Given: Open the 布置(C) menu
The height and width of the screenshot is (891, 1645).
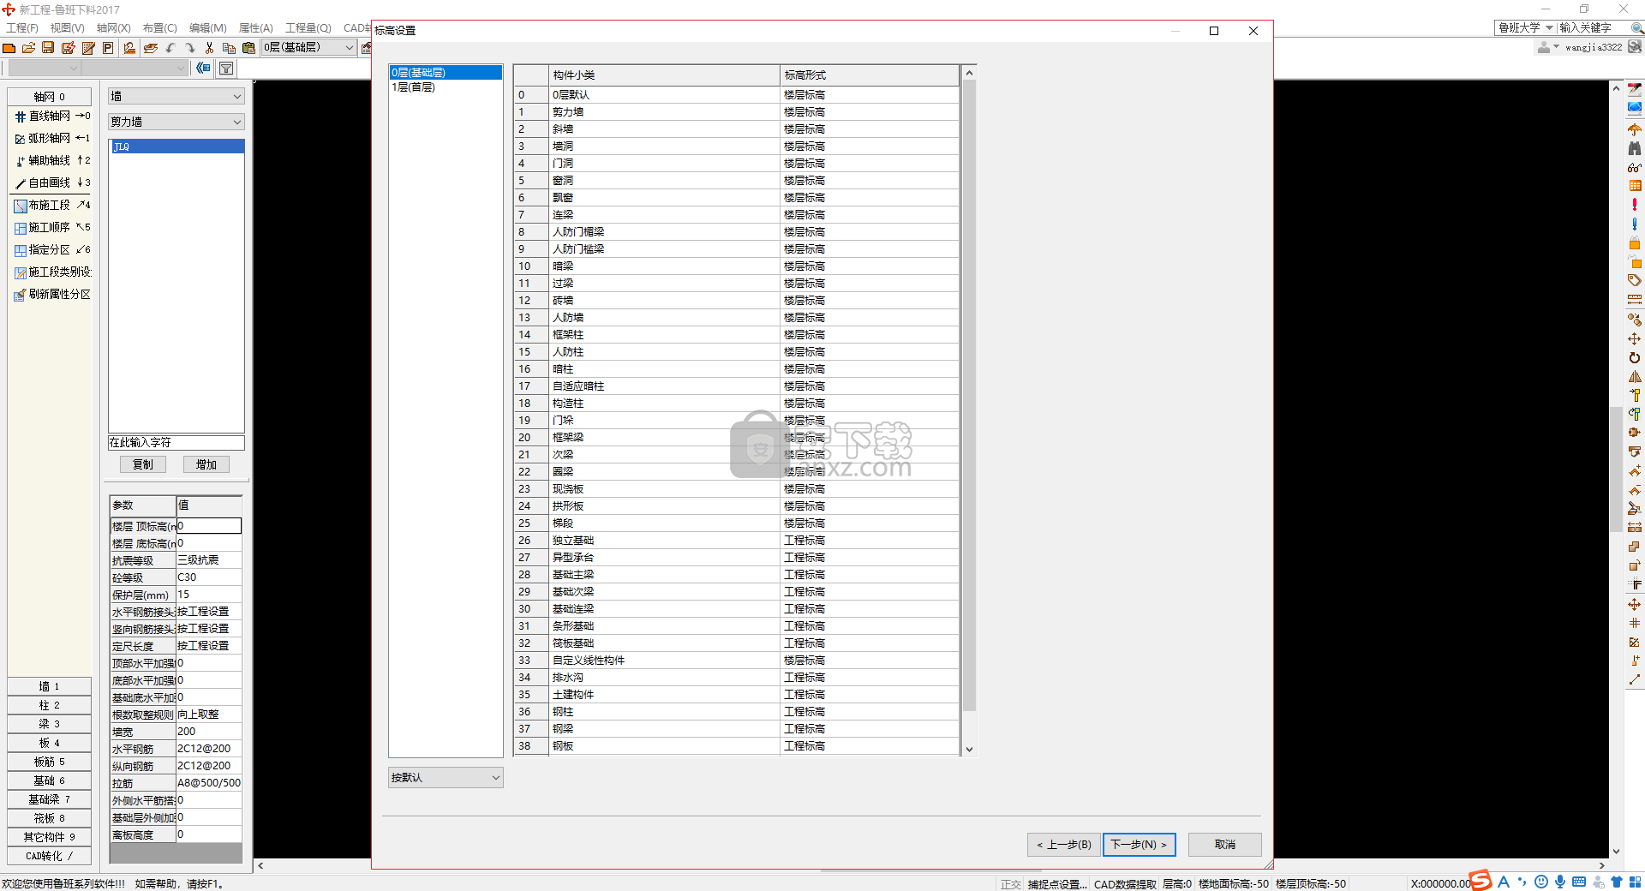Looking at the screenshot, I should point(159,28).
